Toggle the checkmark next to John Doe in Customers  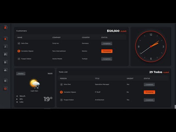coord(19,43)
